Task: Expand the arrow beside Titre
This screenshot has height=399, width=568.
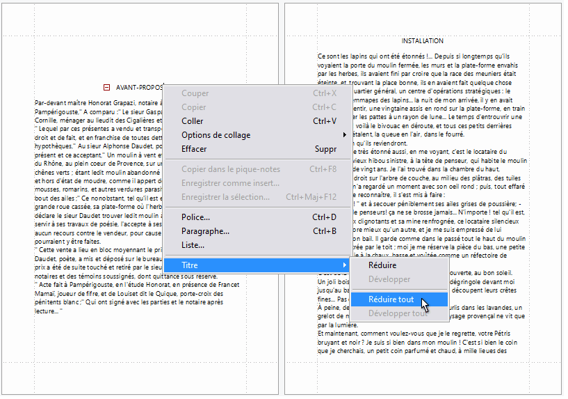Action: pyautogui.click(x=344, y=265)
